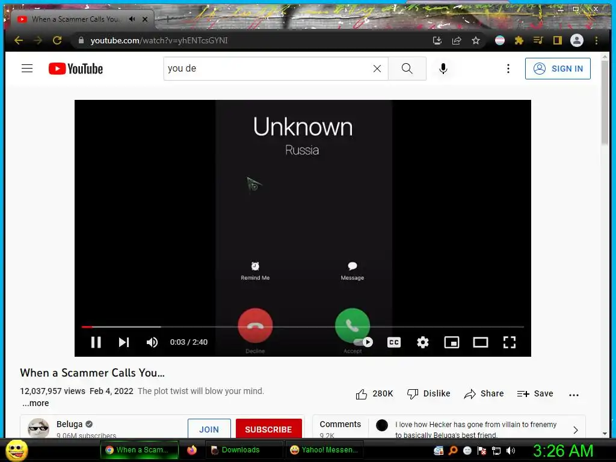
Task: Click the video title text
Action: point(92,373)
